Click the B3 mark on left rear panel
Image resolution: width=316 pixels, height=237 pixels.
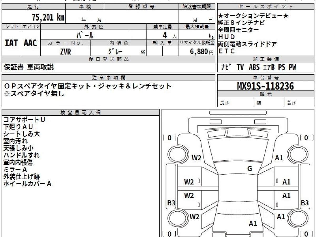click(x=171, y=203)
